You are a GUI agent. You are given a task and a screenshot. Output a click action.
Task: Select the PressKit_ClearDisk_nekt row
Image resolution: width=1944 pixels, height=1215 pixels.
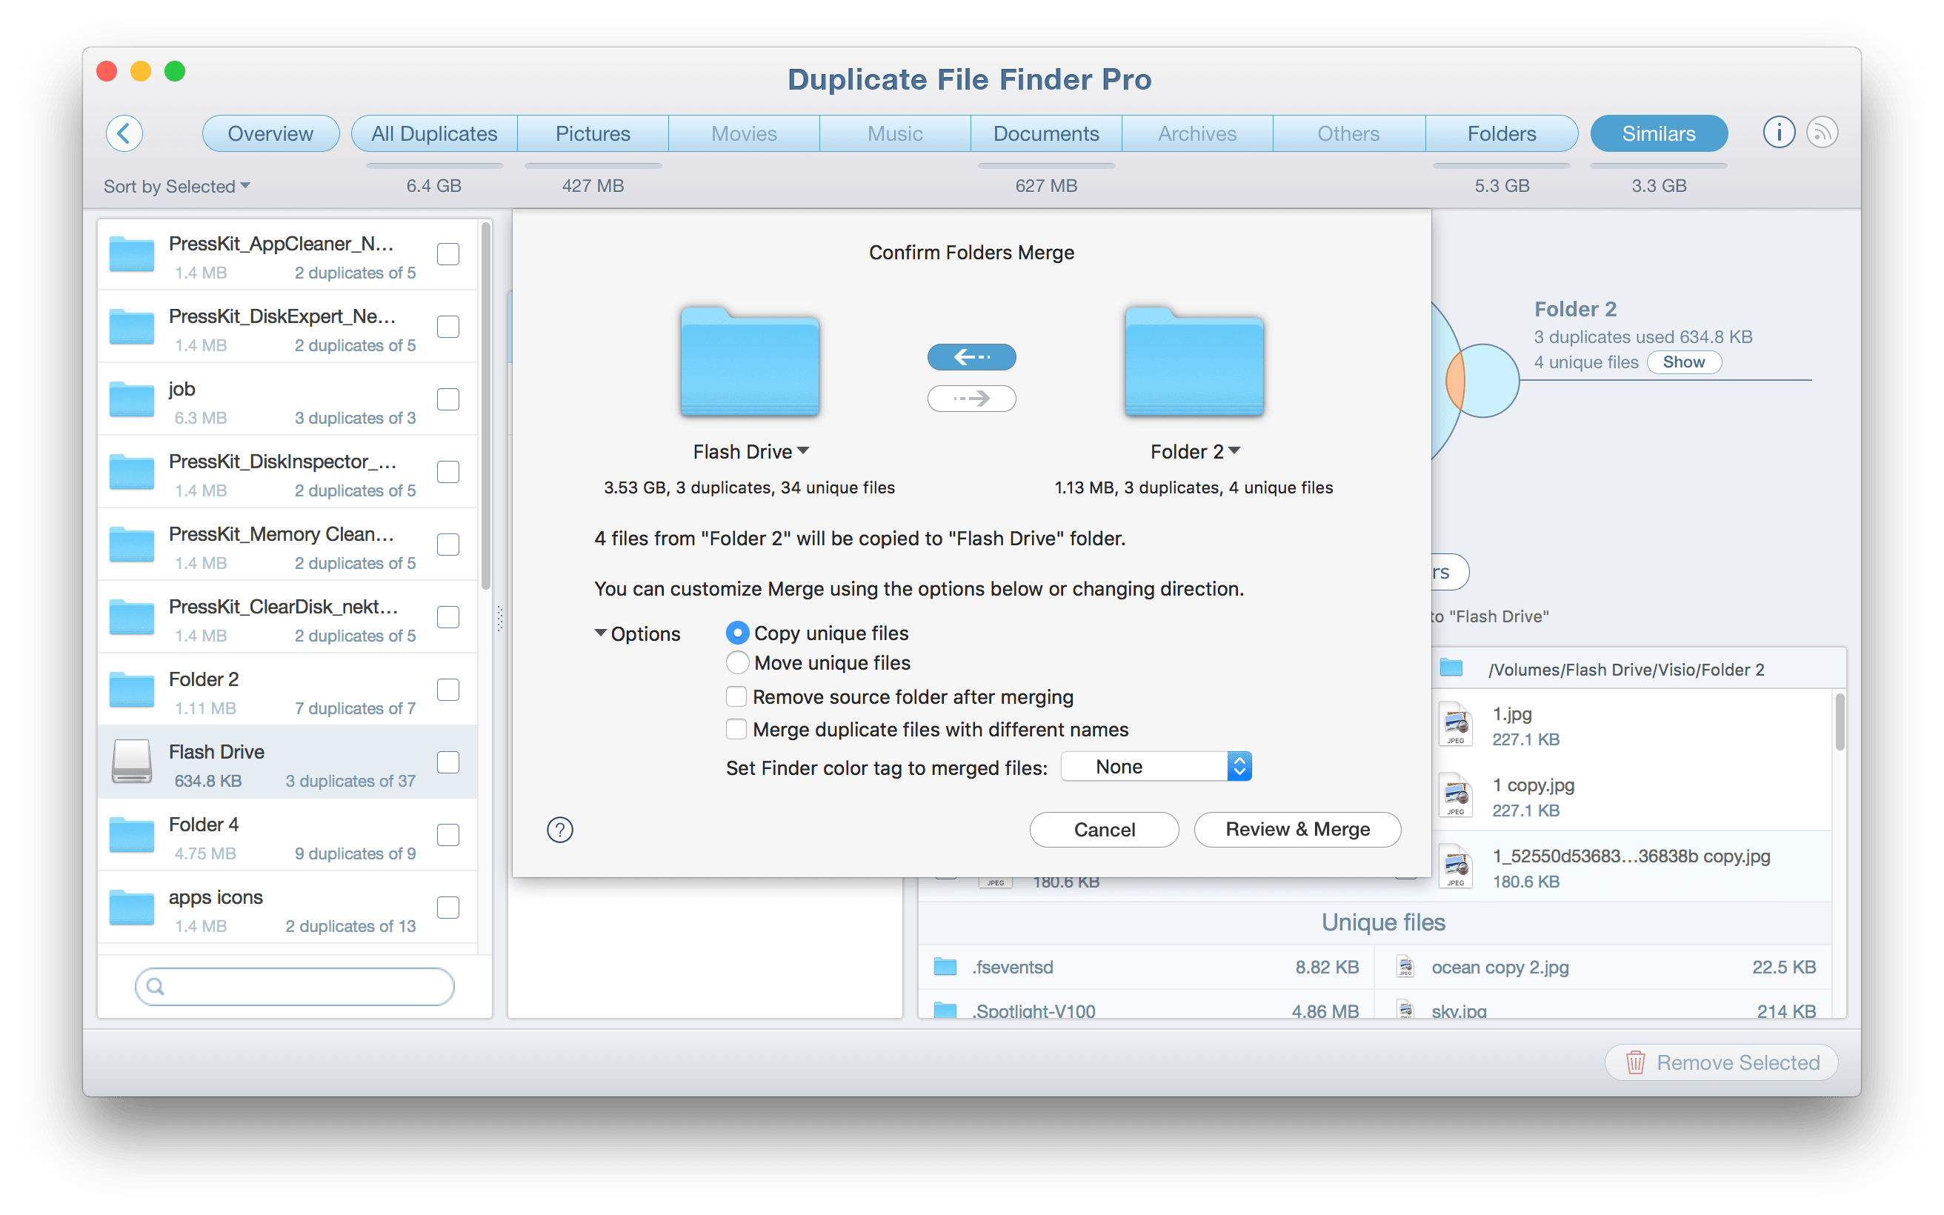click(x=287, y=617)
